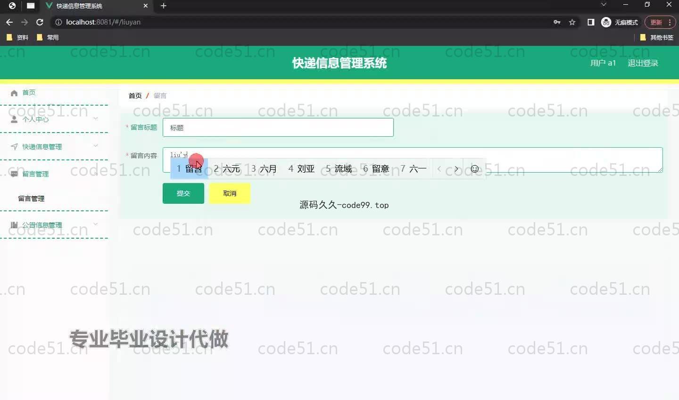This screenshot has height=400, width=679.
Task: Click the 留言标题 input field
Action: coord(278,127)
